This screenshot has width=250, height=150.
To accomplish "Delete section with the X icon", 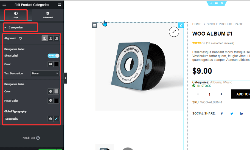I will pos(222,3).
